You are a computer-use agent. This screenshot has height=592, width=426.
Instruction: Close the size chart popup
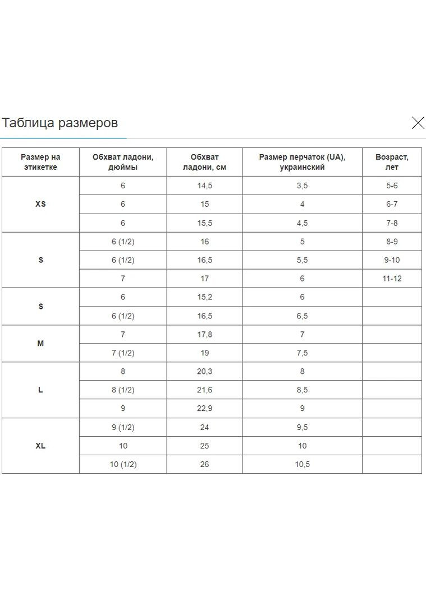418,123
